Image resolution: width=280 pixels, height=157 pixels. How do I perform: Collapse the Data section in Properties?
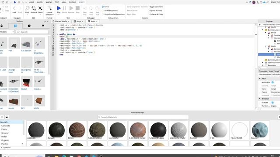coord(259,78)
